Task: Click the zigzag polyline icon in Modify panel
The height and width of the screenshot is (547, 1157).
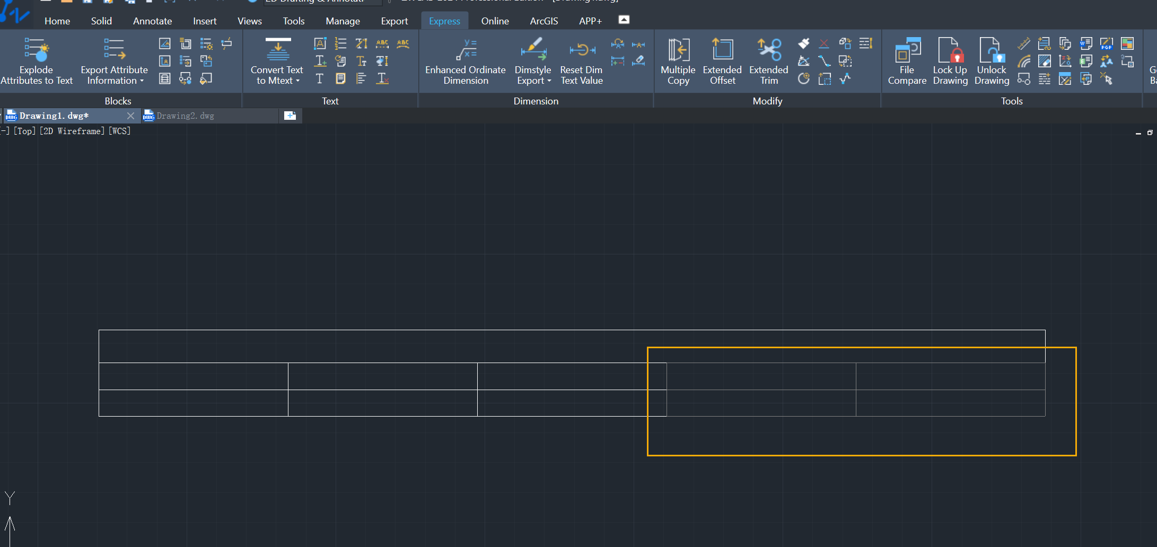Action: point(845,78)
